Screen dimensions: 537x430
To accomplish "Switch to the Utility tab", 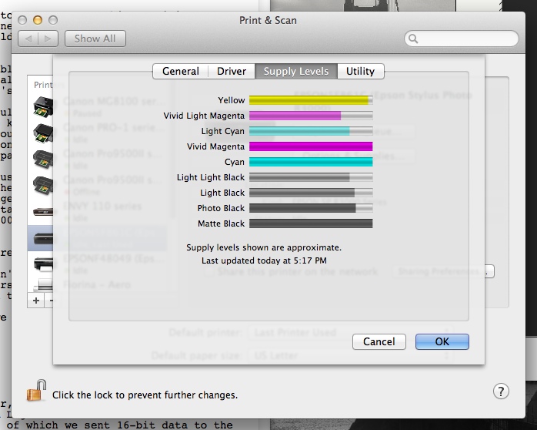I will tap(360, 71).
